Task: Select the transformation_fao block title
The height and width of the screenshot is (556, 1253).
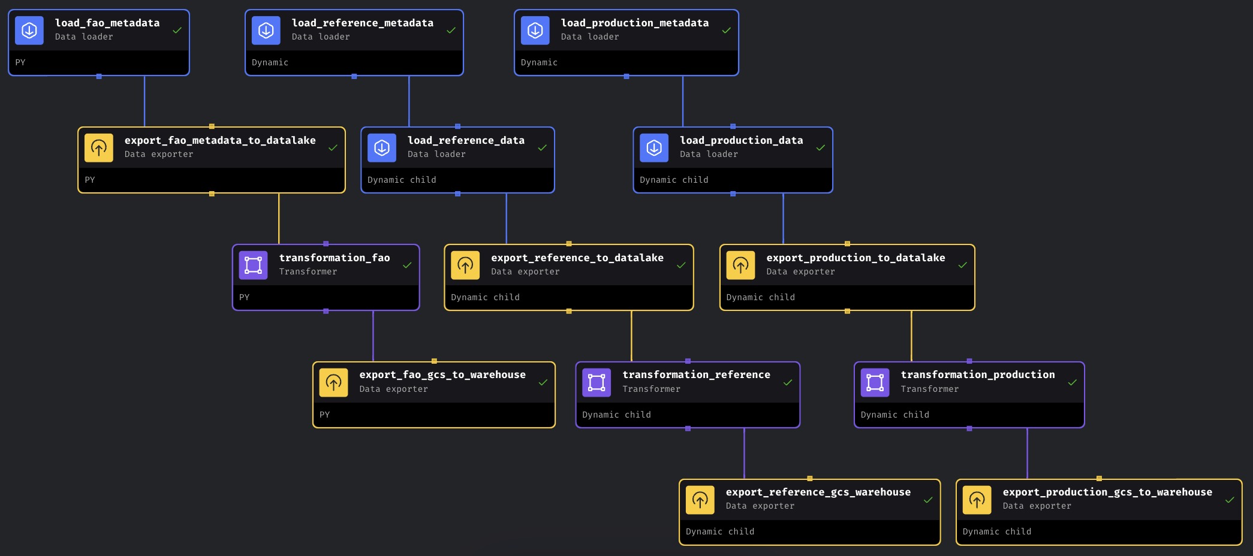Action: 335,258
